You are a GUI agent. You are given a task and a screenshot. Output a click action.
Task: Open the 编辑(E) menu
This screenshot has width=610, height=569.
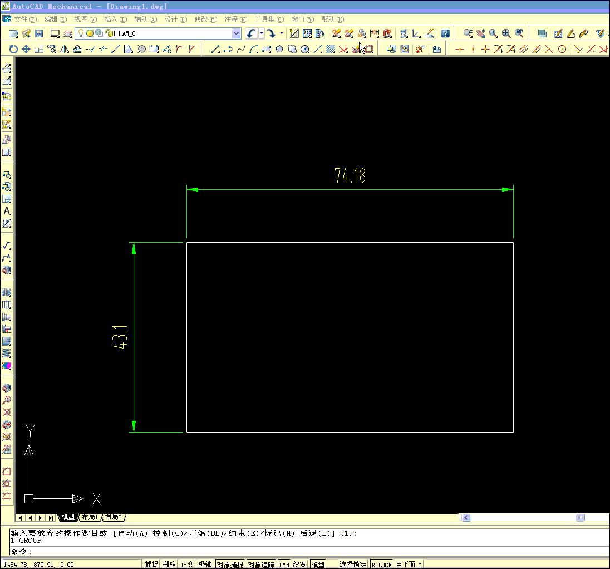coord(55,19)
